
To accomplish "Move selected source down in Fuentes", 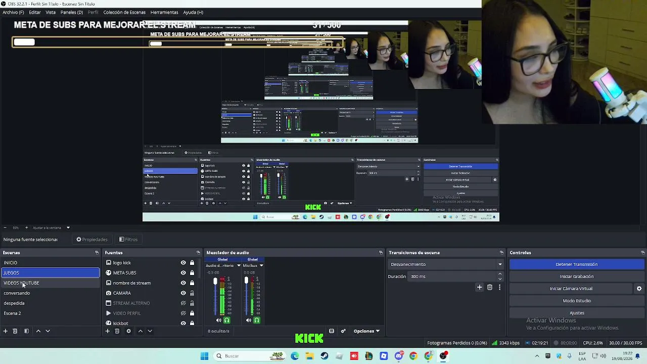I will point(150,331).
